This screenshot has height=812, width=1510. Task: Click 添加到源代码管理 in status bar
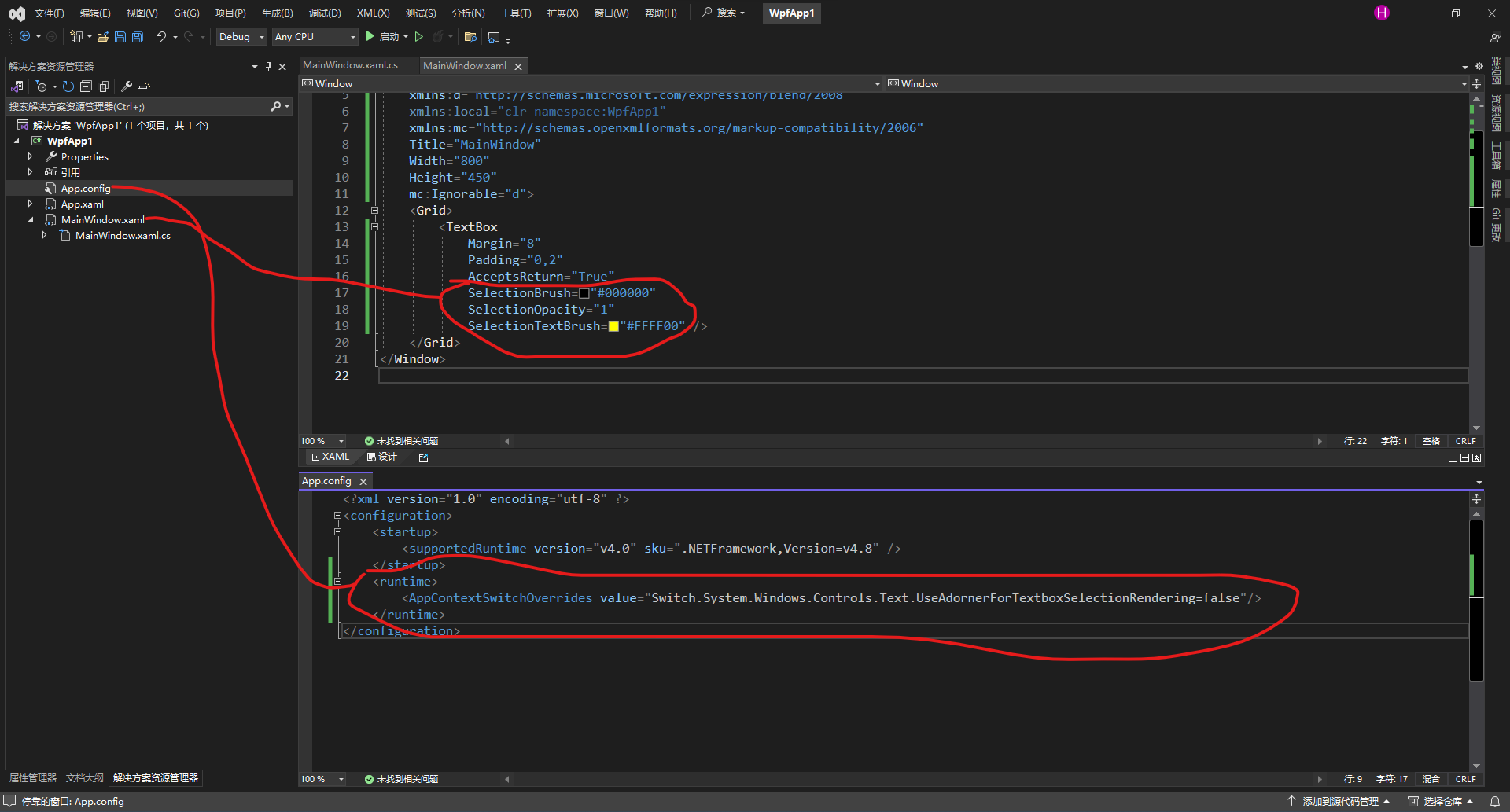tap(1339, 801)
